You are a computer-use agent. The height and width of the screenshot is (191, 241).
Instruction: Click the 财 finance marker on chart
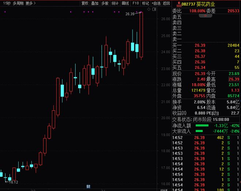coord(88,187)
